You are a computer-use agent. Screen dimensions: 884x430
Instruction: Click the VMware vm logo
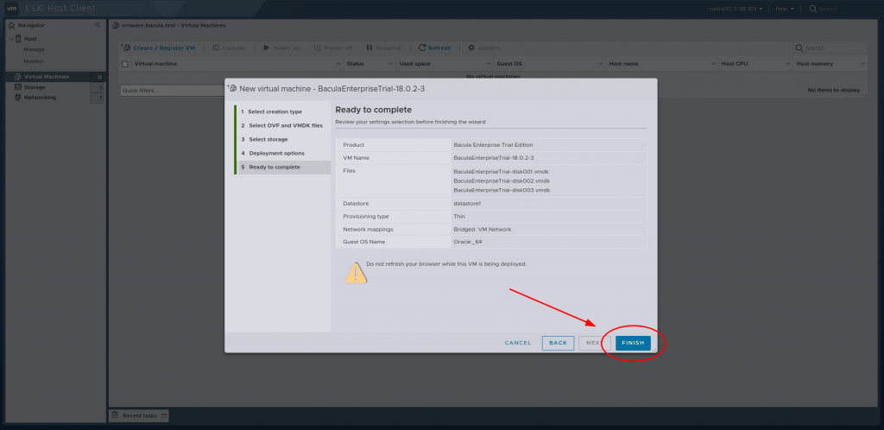pyautogui.click(x=13, y=9)
